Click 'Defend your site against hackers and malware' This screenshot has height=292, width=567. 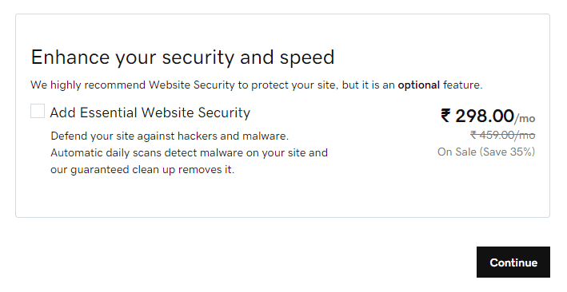[x=170, y=136]
